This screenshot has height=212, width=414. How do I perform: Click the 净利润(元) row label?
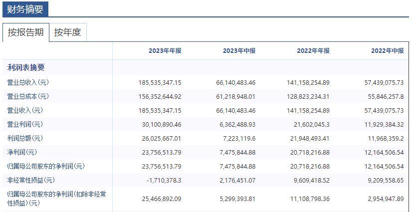pyautogui.click(x=22, y=152)
